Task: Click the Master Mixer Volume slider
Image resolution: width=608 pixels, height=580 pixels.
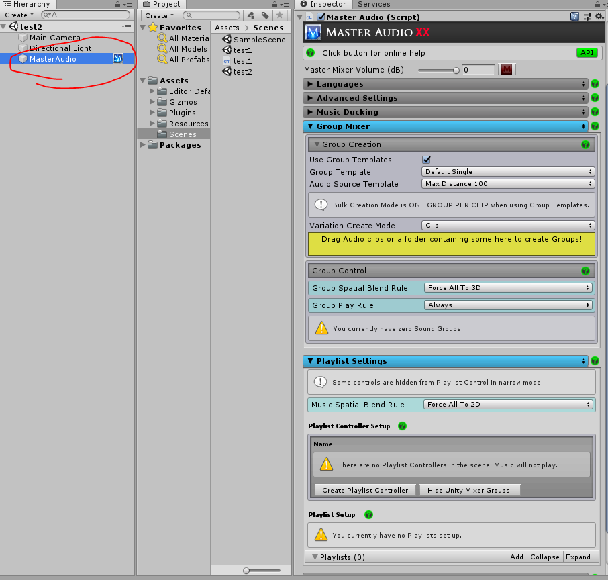Action: pyautogui.click(x=438, y=70)
